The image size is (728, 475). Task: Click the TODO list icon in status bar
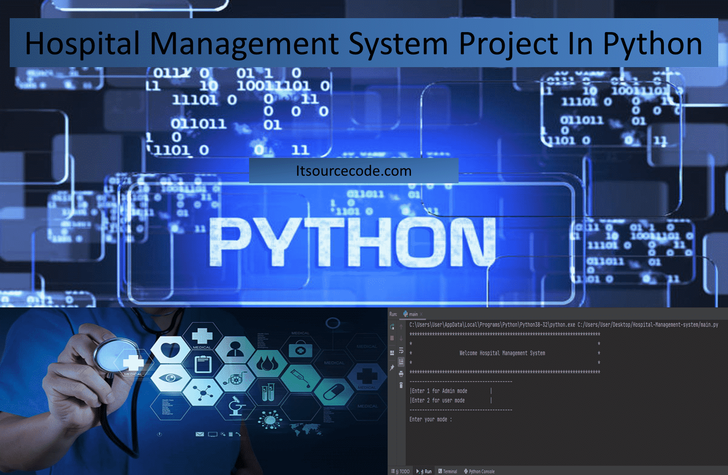pos(393,471)
